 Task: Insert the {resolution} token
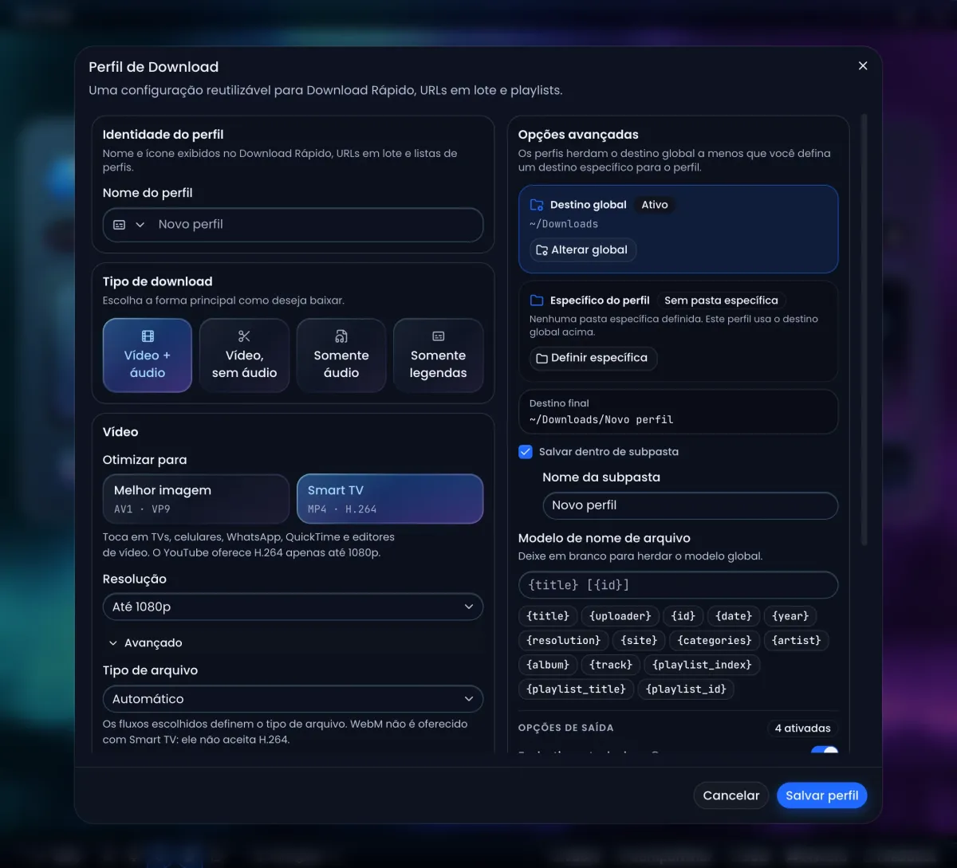coord(564,640)
